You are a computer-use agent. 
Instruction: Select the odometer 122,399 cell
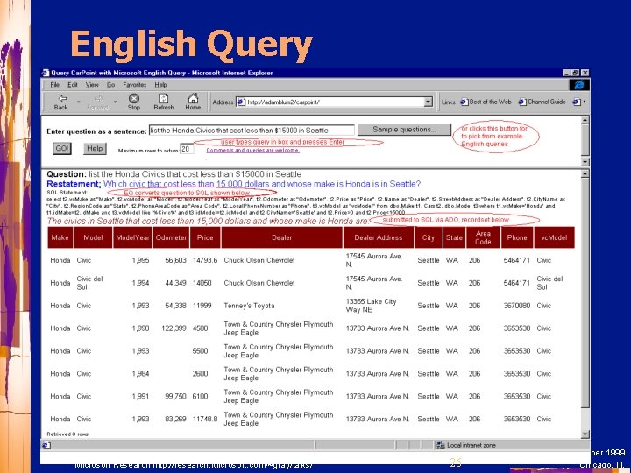pos(174,328)
